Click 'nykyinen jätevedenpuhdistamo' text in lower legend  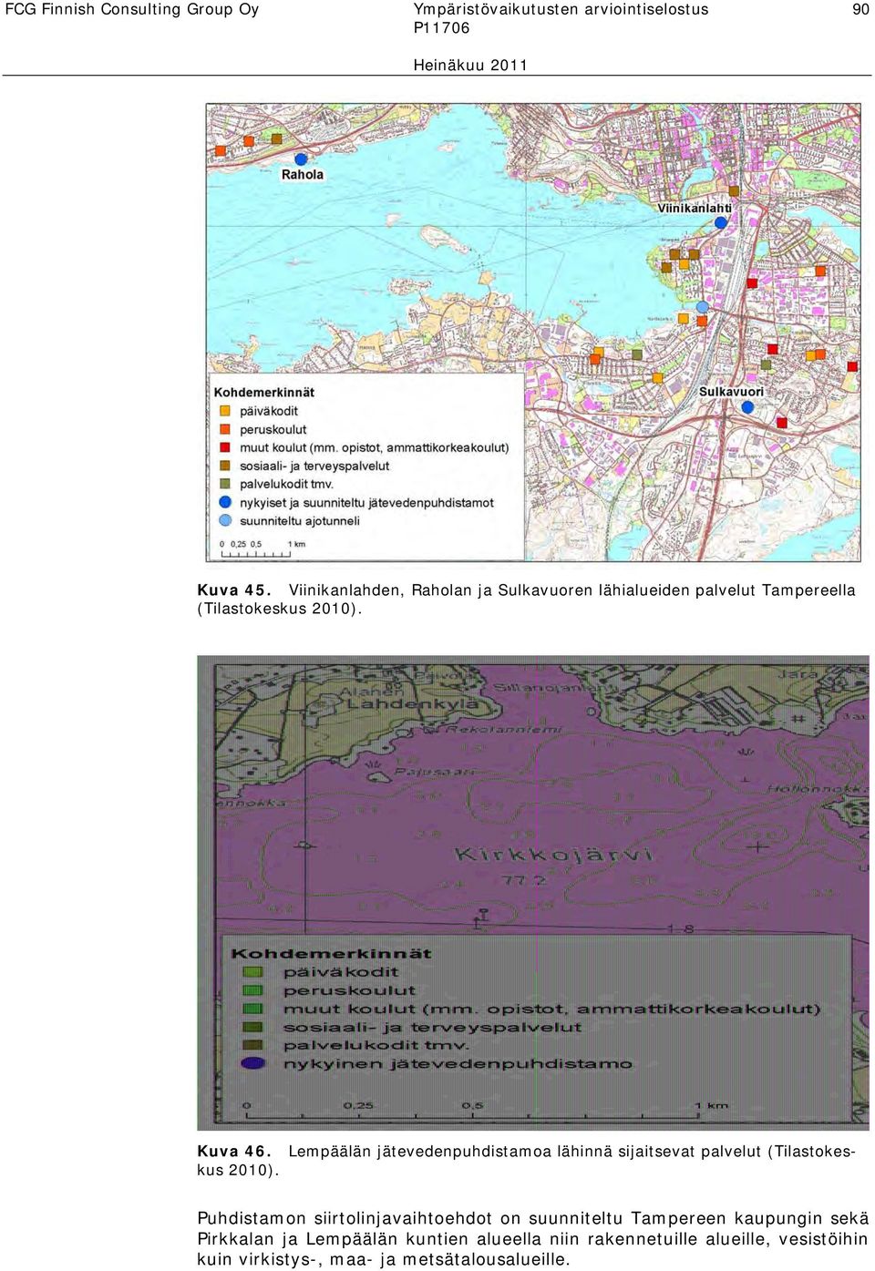tap(458, 1064)
